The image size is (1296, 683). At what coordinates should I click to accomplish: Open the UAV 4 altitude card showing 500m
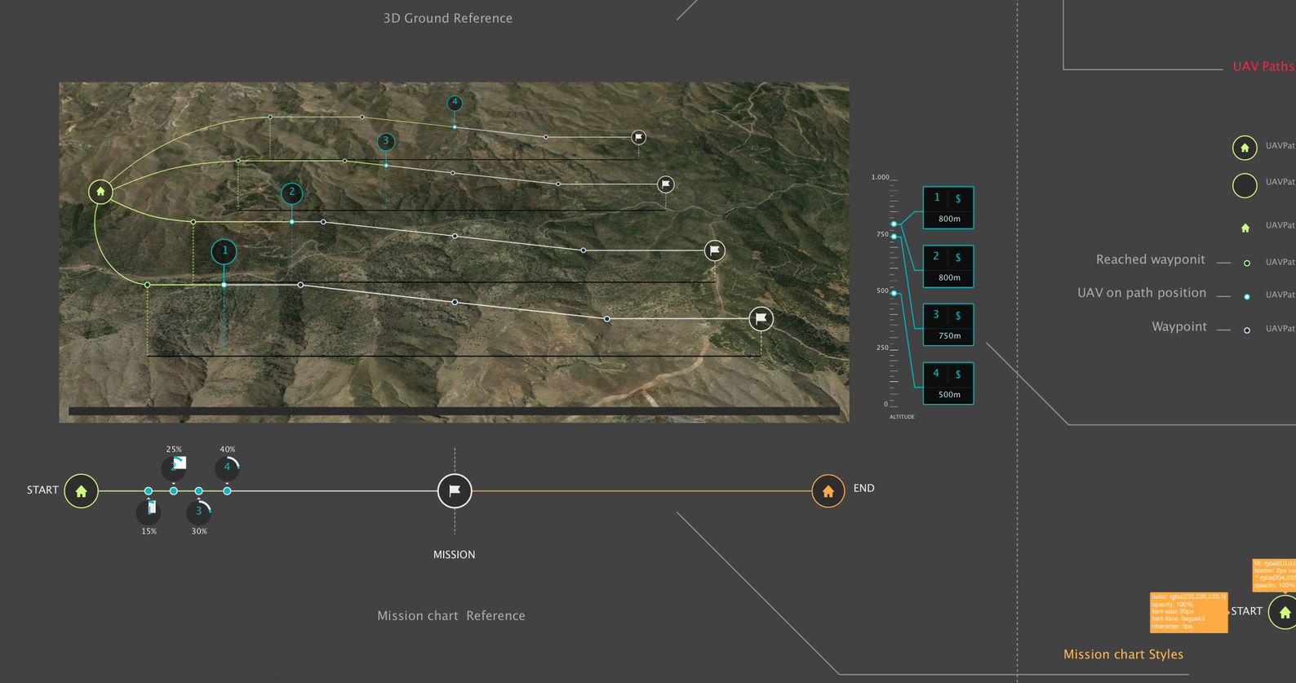coord(948,384)
